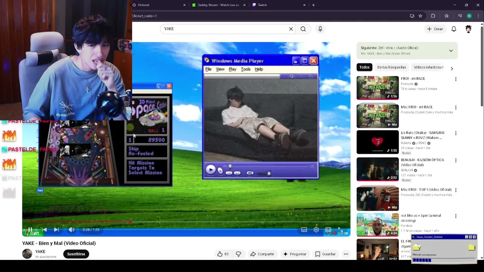Switch the video to full screen
The height and width of the screenshot is (272, 484).
tap(340, 230)
